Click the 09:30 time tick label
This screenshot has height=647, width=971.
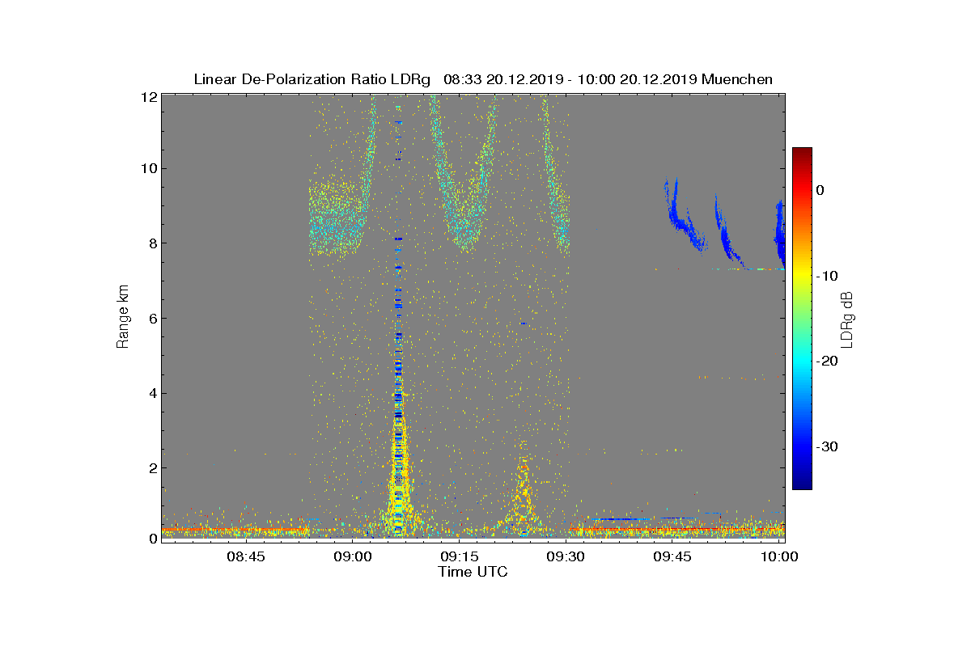[x=566, y=556]
